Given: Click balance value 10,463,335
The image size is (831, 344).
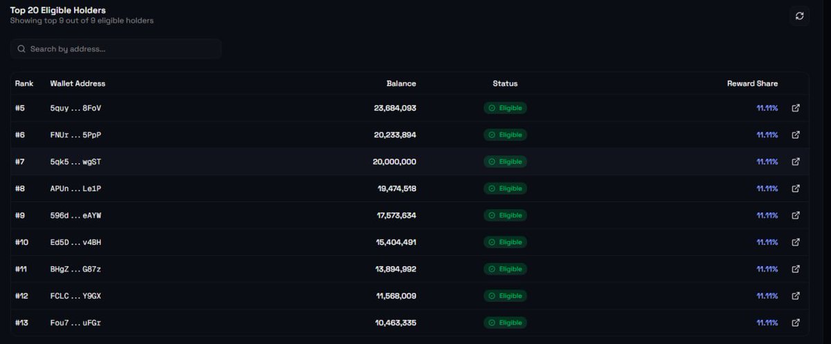Looking at the screenshot, I should [396, 323].
